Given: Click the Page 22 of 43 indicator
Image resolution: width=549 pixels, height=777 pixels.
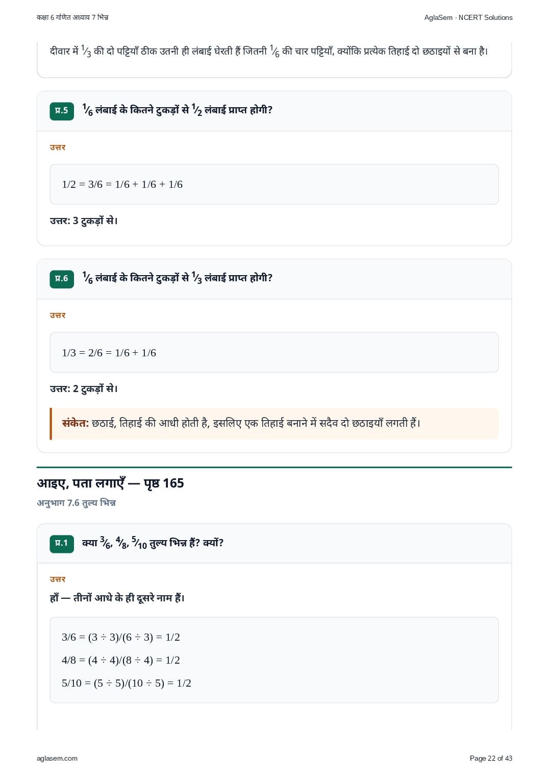Looking at the screenshot, I should pyautogui.click(x=491, y=758).
